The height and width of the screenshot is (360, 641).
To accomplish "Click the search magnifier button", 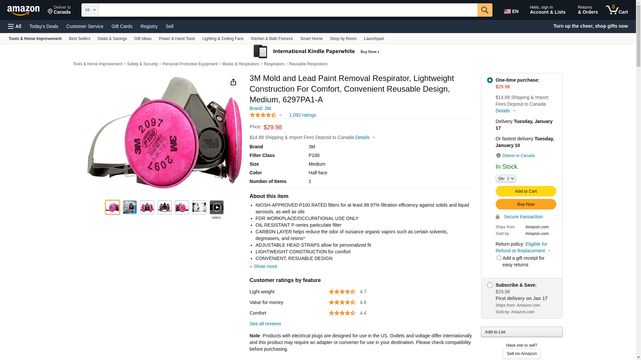I will point(485,10).
